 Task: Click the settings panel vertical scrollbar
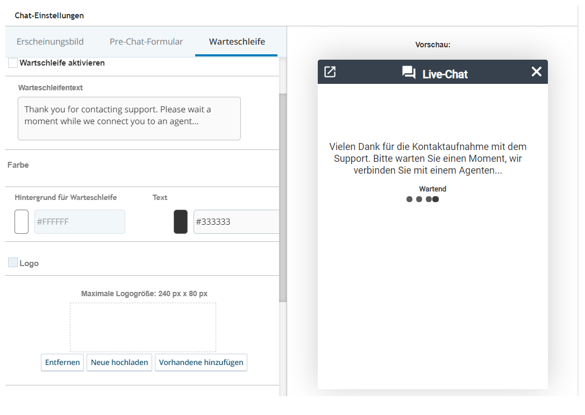pyautogui.click(x=283, y=198)
